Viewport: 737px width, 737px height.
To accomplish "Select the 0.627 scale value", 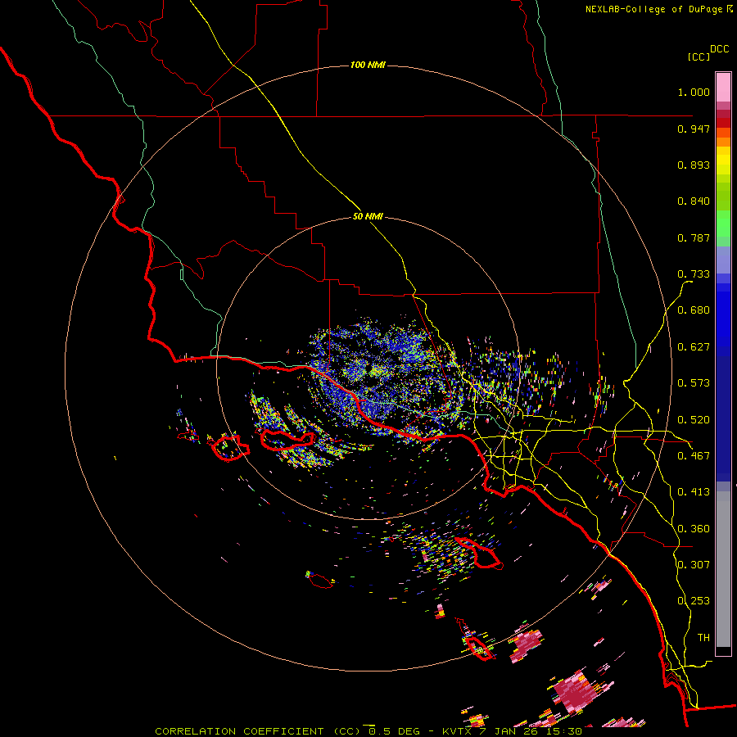I will pos(694,347).
